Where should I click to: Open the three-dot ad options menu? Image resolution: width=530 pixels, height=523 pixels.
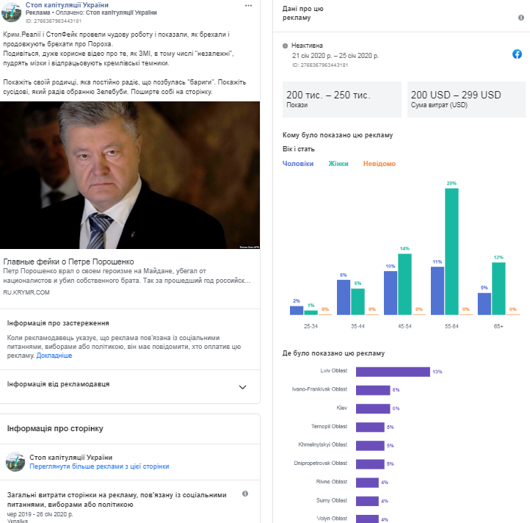tap(248, 5)
